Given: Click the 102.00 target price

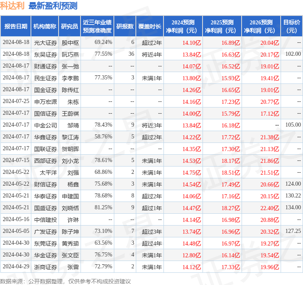Looking at the screenshot, I should (293, 54).
